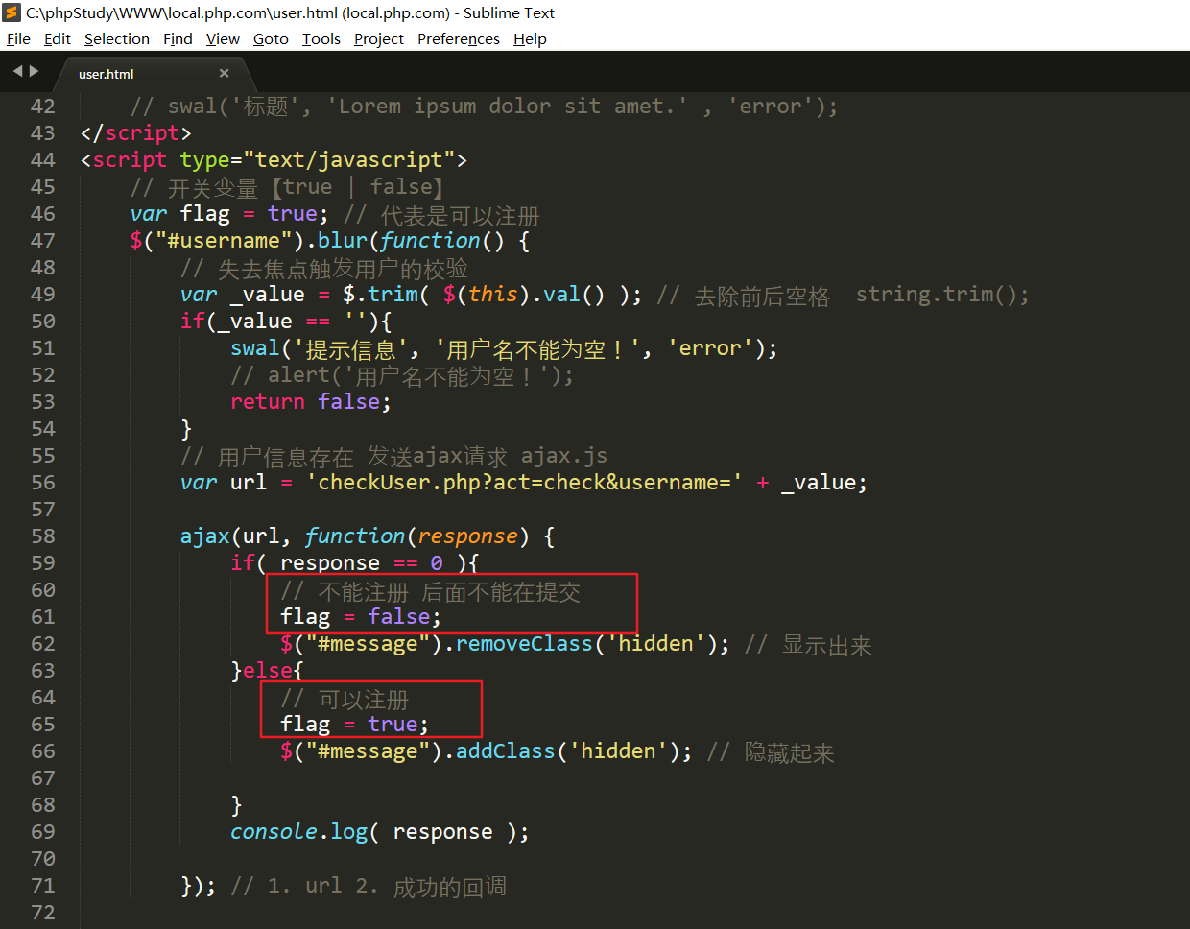Open the Tools menu
This screenshot has width=1190, height=929.
coord(321,39)
